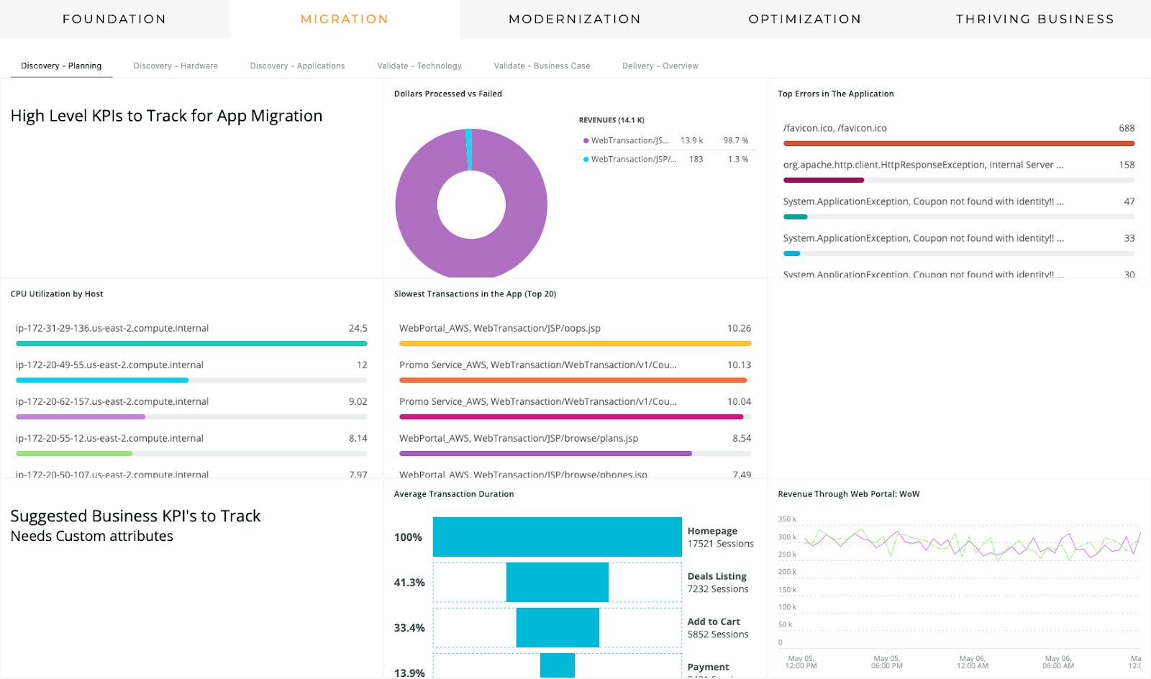Screen dimensions: 1151x679
Task: Click the Top Errors in The Application title
Action: (836, 94)
